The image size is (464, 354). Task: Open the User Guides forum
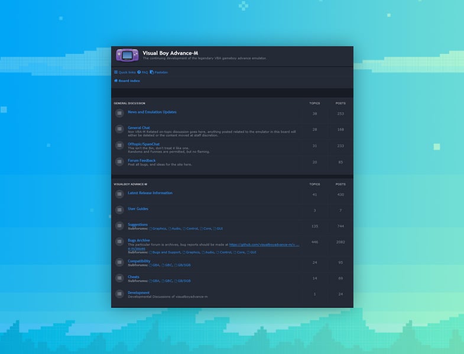(x=138, y=209)
